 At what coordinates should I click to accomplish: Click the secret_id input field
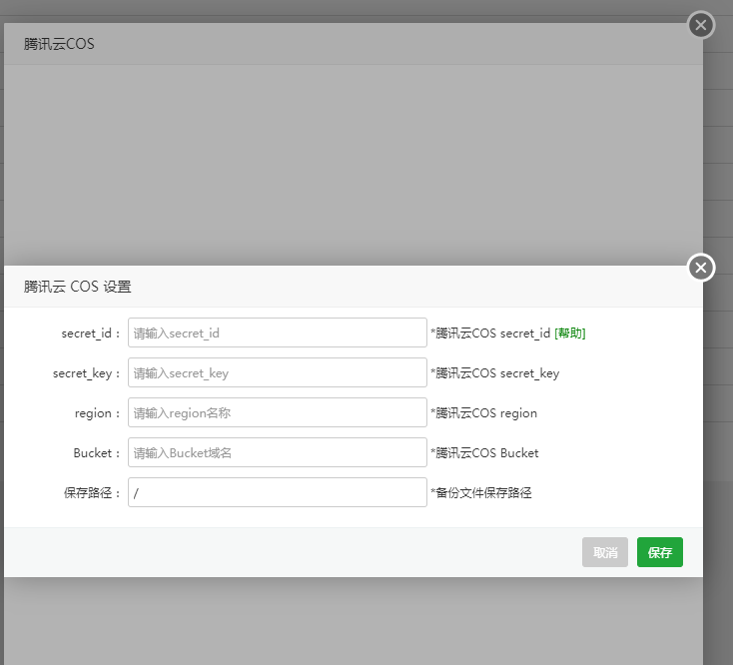pos(278,332)
